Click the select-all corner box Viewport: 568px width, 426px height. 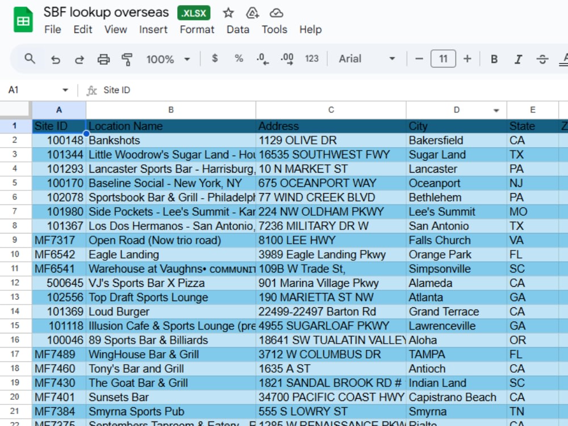click(15, 110)
